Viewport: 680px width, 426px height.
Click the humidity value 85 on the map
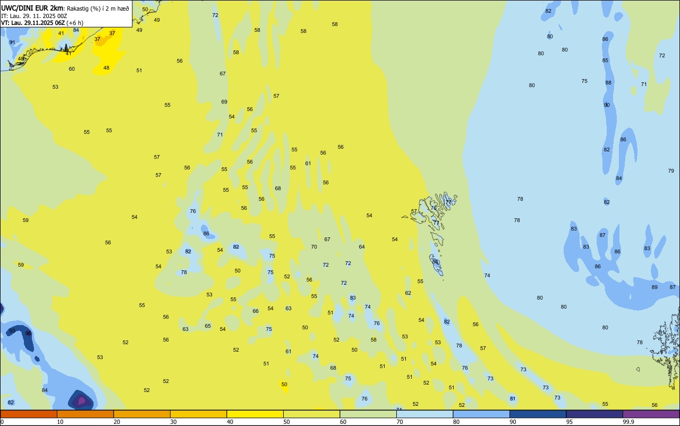pos(605,61)
